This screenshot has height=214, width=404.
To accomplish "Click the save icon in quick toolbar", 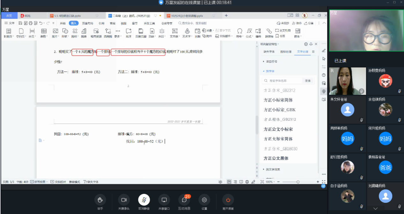I will point(20,23).
